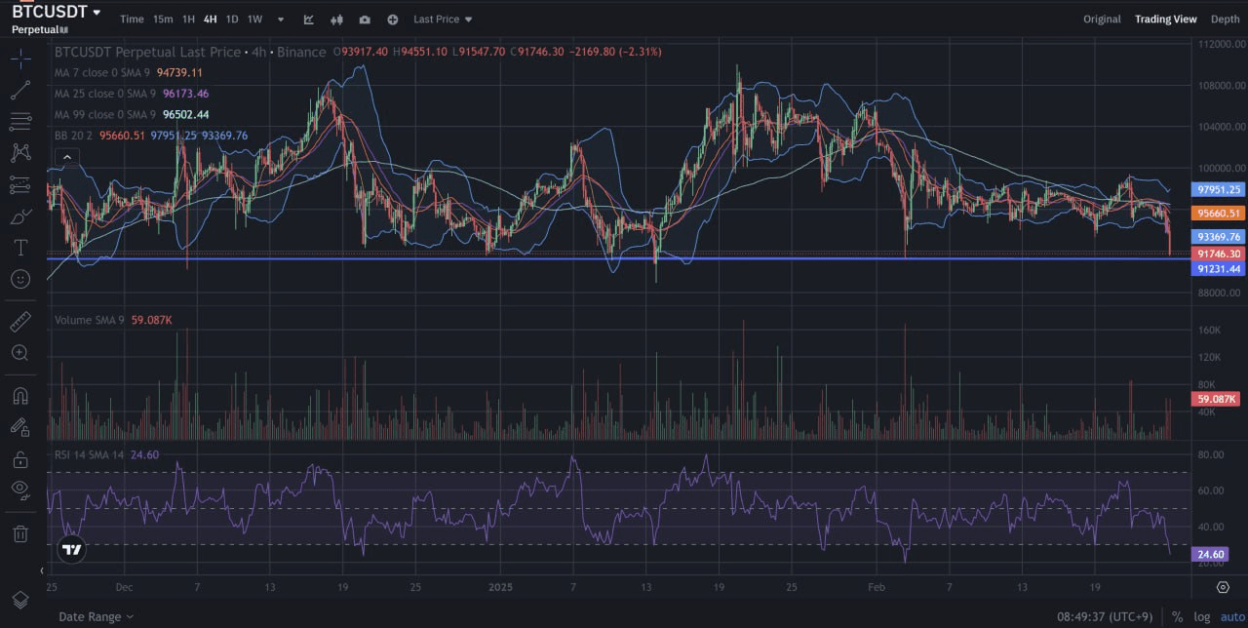This screenshot has width=1248, height=628.
Task: Open the long/short position forecasting tool
Action: (x=20, y=184)
